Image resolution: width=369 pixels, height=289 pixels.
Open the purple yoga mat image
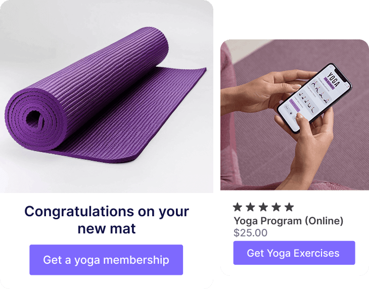107,97
